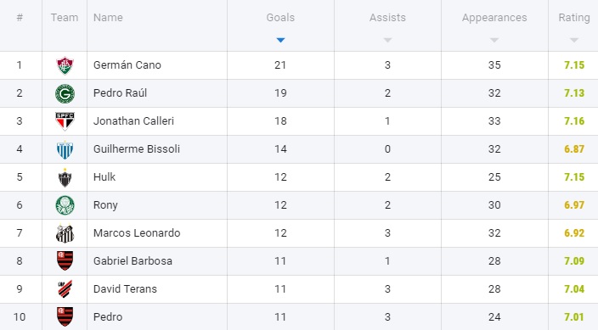Click the blue sort arrow under Goals
This screenshot has width=598, height=330.
click(x=280, y=40)
